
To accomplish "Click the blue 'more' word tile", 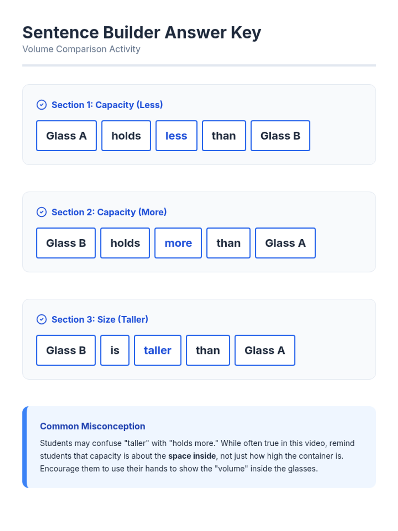I will (x=178, y=243).
